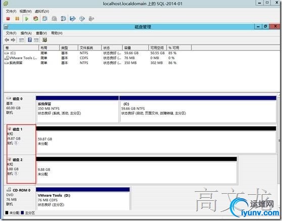Open the 帮助(H) menu

pos(57,33)
